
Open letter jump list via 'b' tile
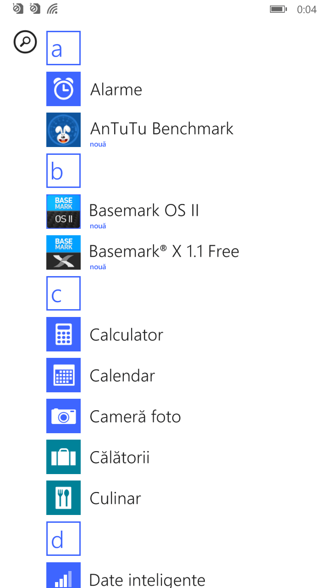63,171
